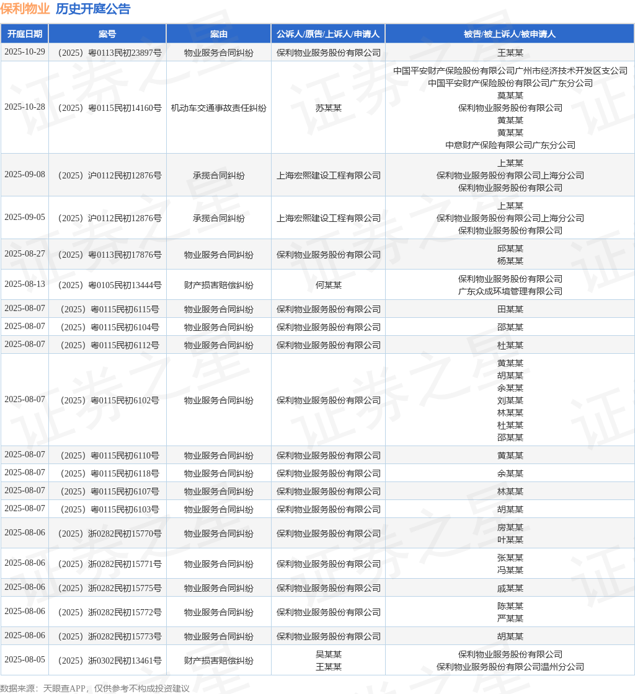
Task: Click 承揽合同纠纷 in 2025-09-05 row
Action: 219,219
